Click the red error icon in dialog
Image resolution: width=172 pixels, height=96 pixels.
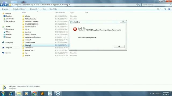[75, 29]
